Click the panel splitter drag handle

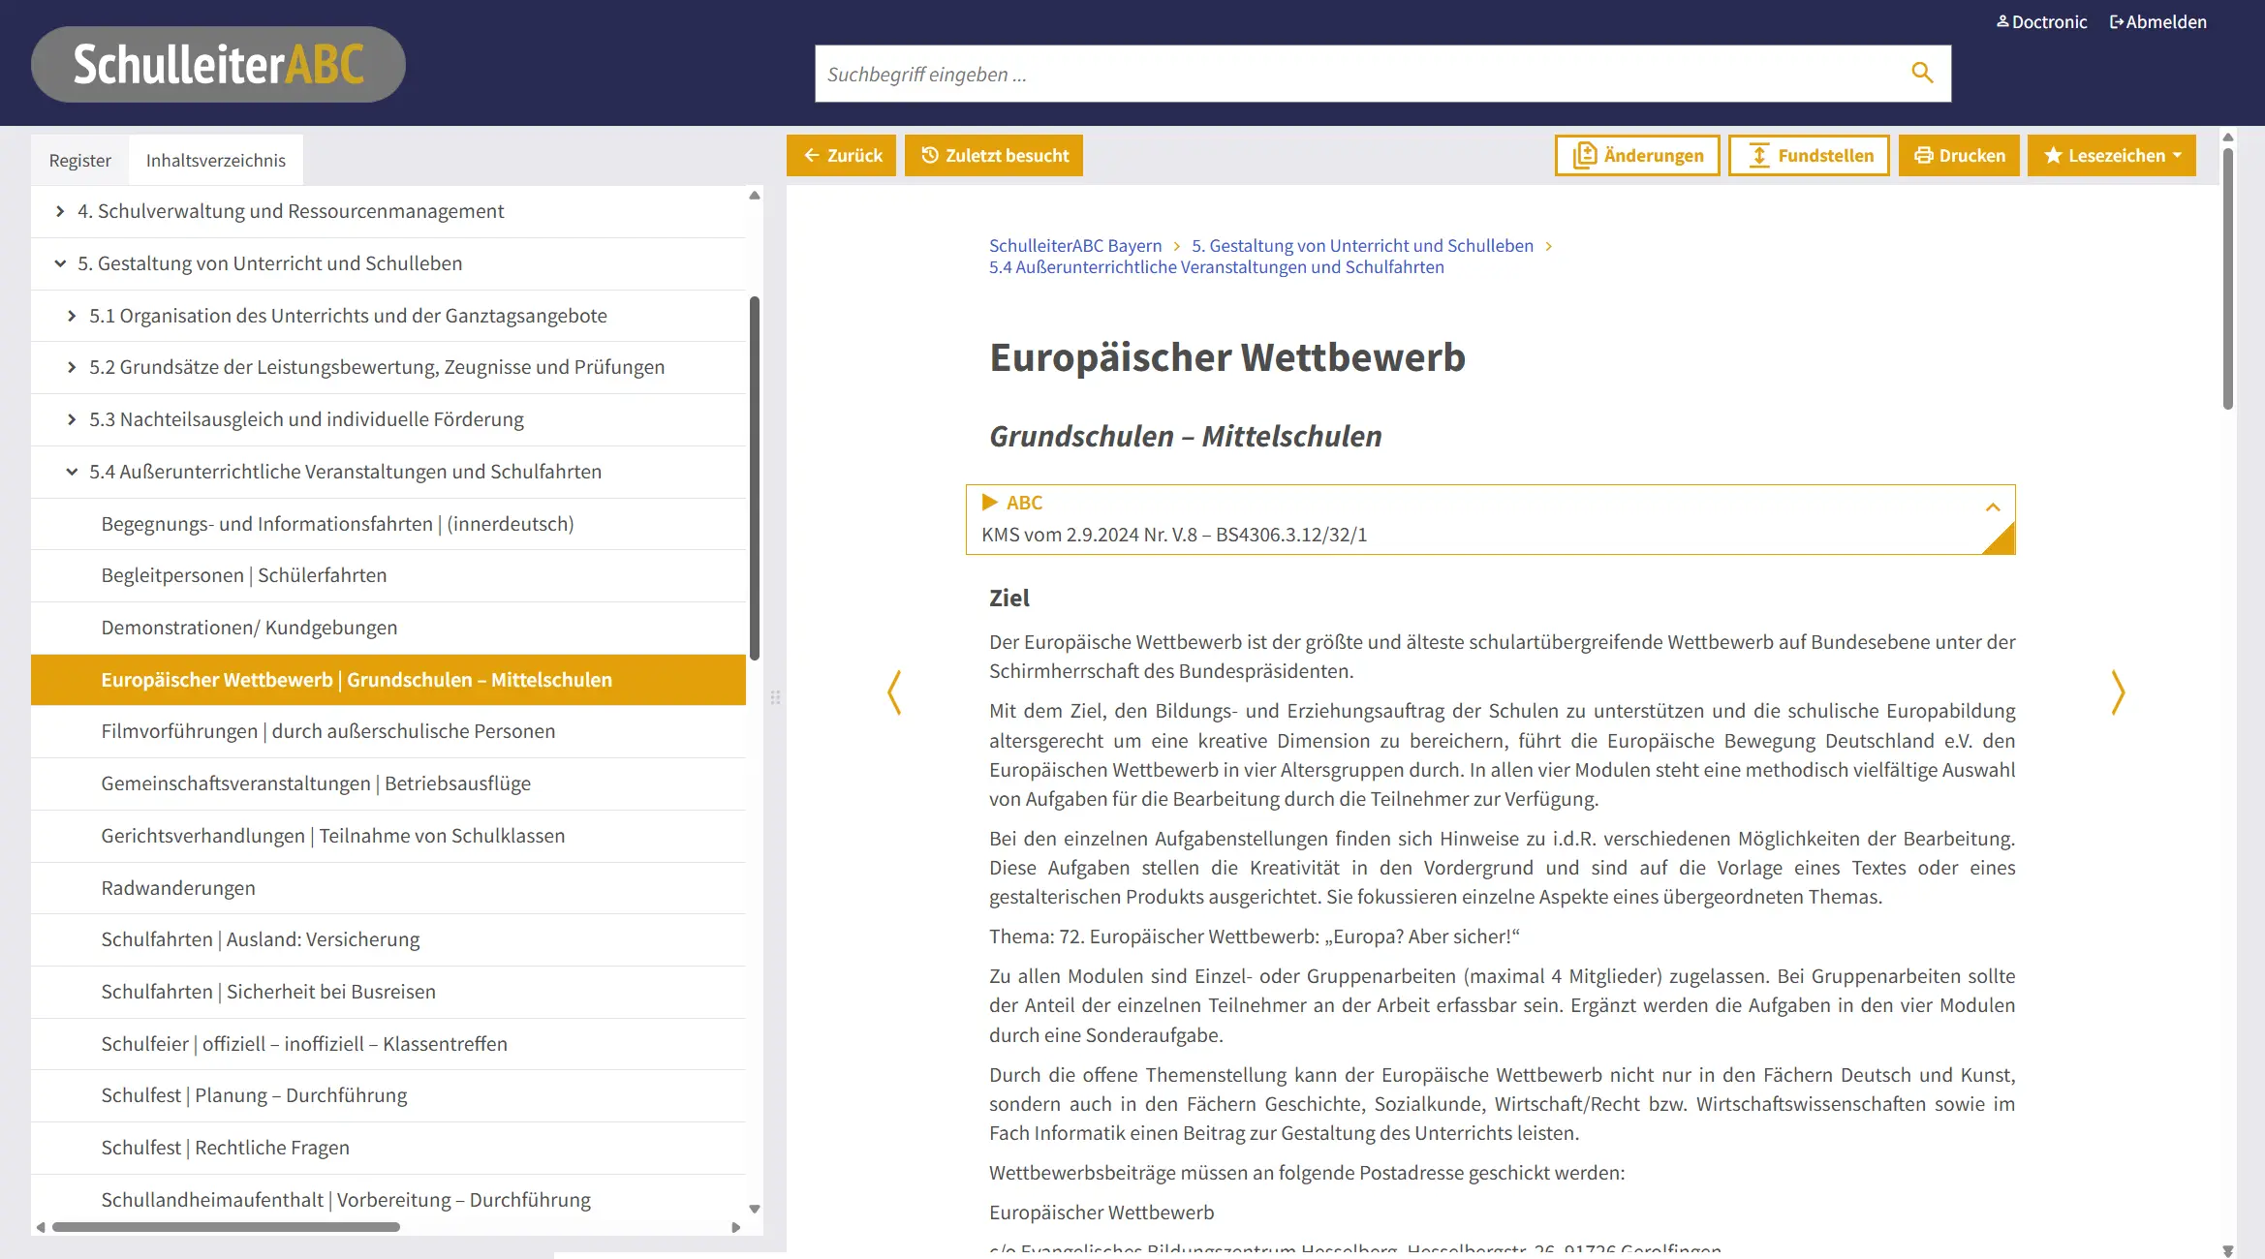click(775, 697)
